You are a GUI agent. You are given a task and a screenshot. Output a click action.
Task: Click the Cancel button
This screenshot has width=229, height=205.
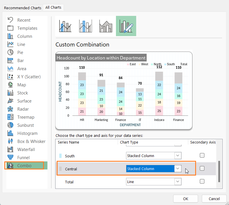214,199
